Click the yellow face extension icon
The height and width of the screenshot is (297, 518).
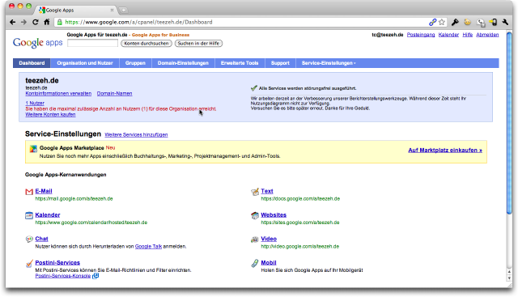click(468, 22)
